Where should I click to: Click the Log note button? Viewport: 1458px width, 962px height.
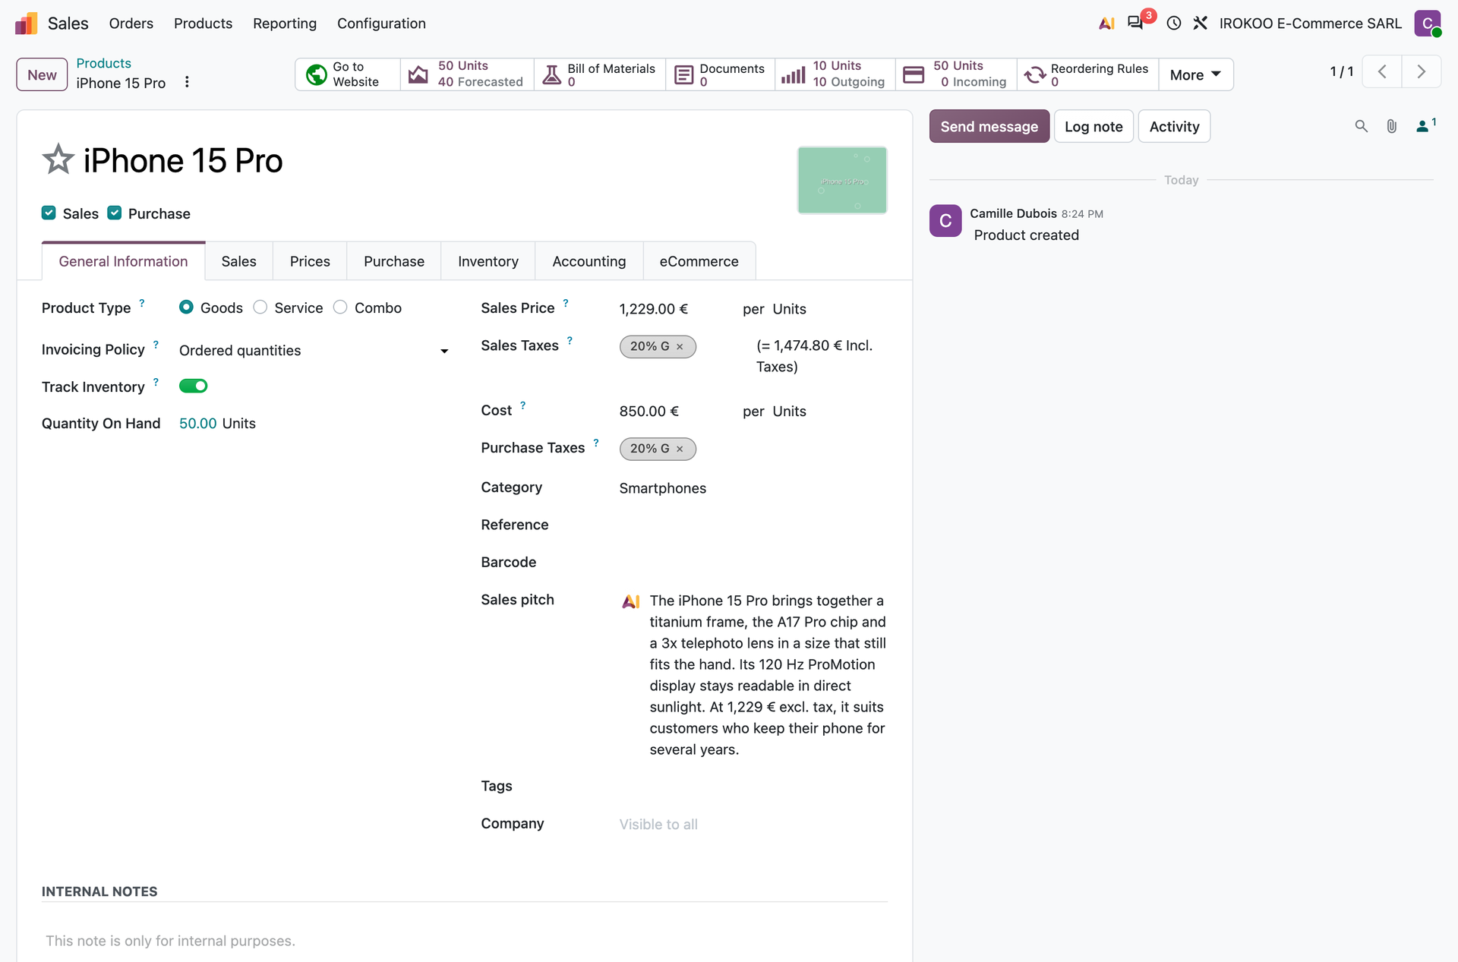point(1093,127)
